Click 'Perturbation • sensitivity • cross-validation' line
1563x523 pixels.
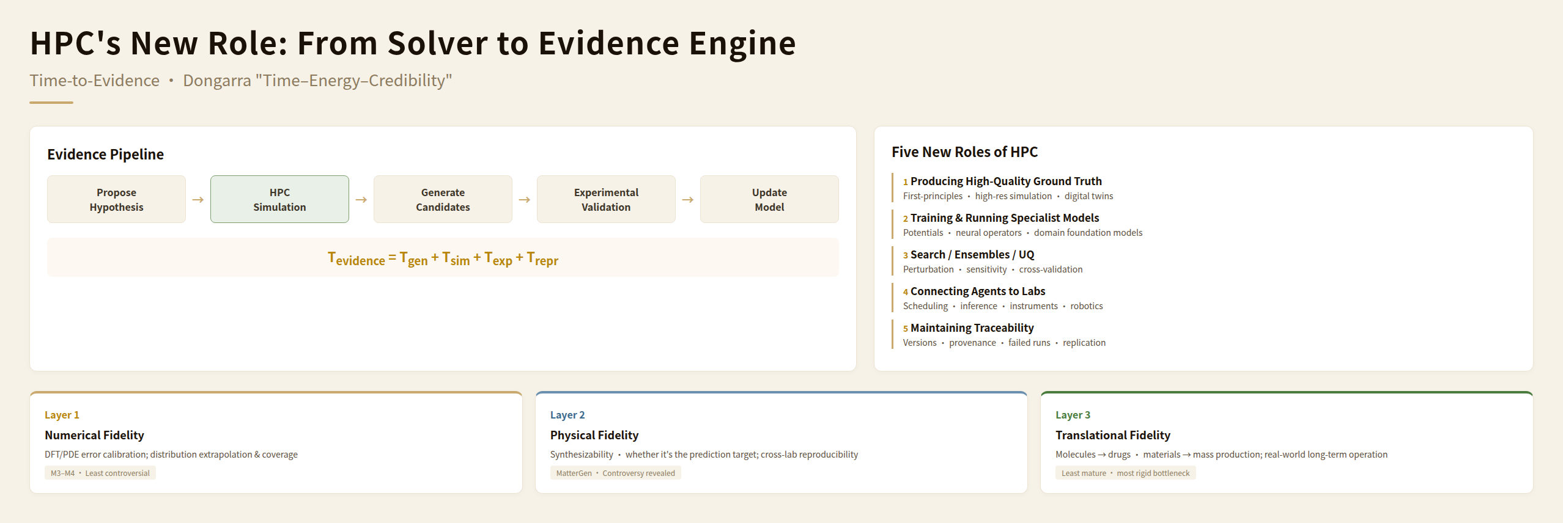pyautogui.click(x=992, y=269)
